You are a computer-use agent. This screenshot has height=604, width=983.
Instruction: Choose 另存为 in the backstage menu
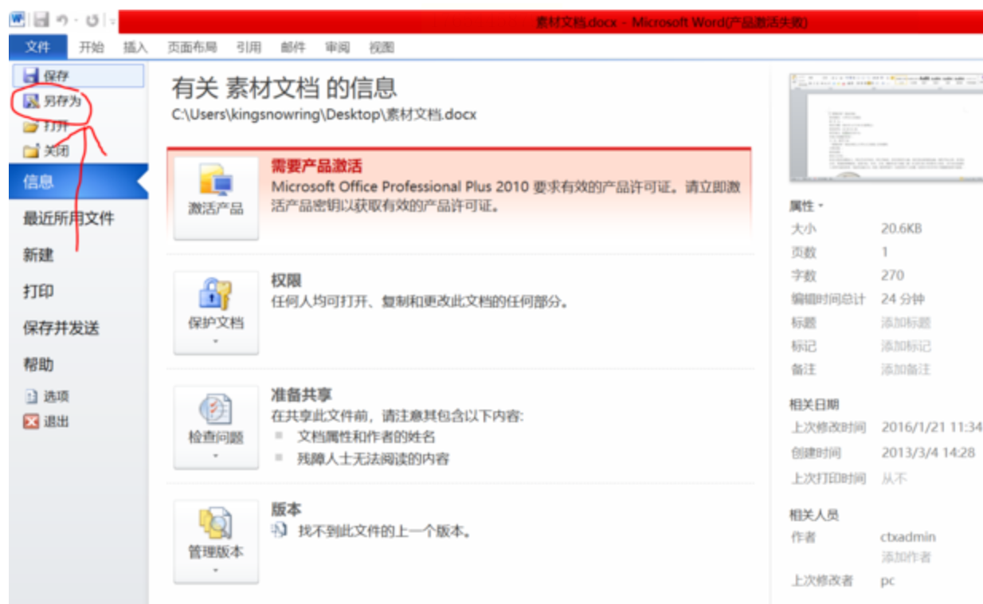coord(53,101)
